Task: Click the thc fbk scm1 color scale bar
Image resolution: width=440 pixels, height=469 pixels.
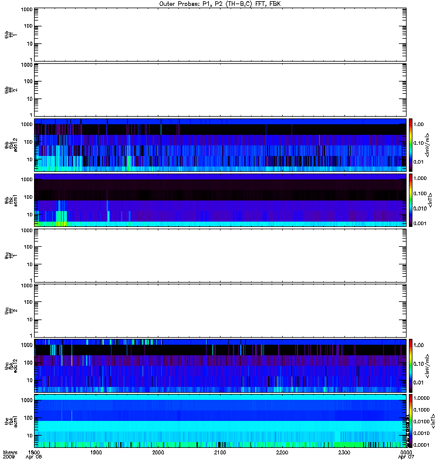Action: (x=411, y=421)
